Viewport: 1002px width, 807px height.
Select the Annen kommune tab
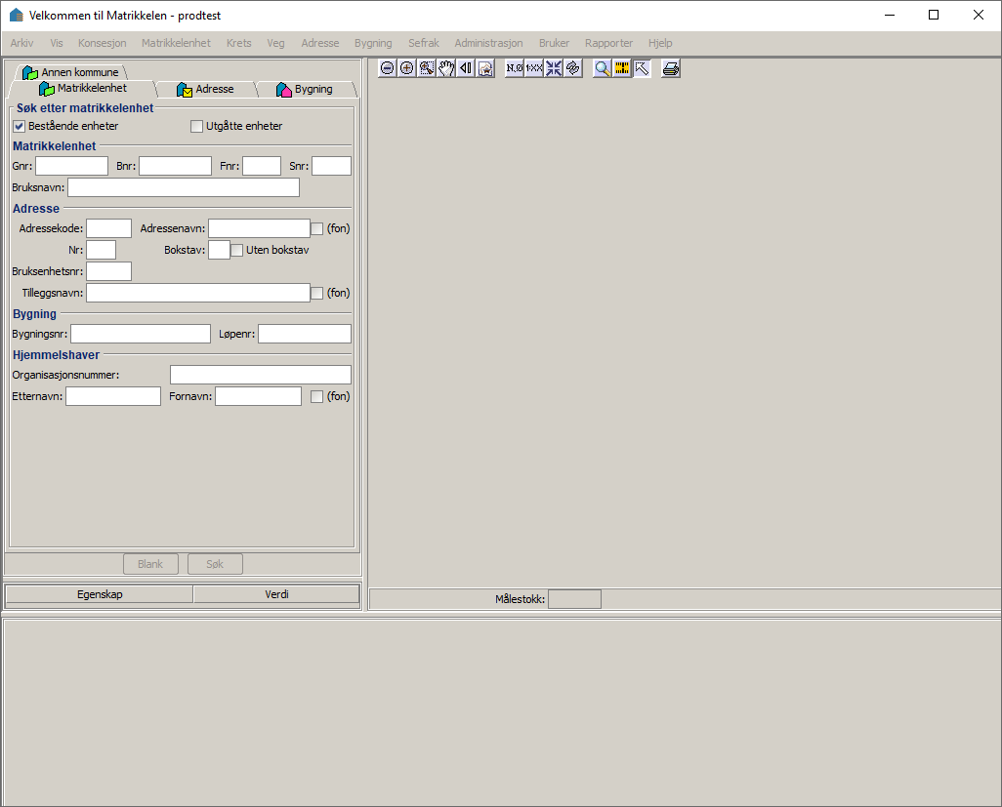71,72
